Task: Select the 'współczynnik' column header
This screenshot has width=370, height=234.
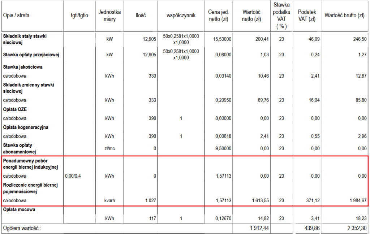Action: click(181, 16)
